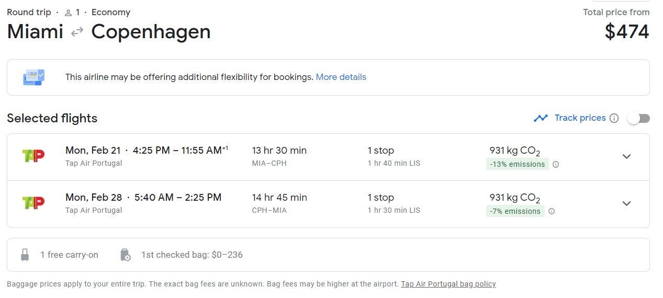Click the TAP logo on Feb 21 flight
Screen dimensions: 663x298
coord(33,155)
